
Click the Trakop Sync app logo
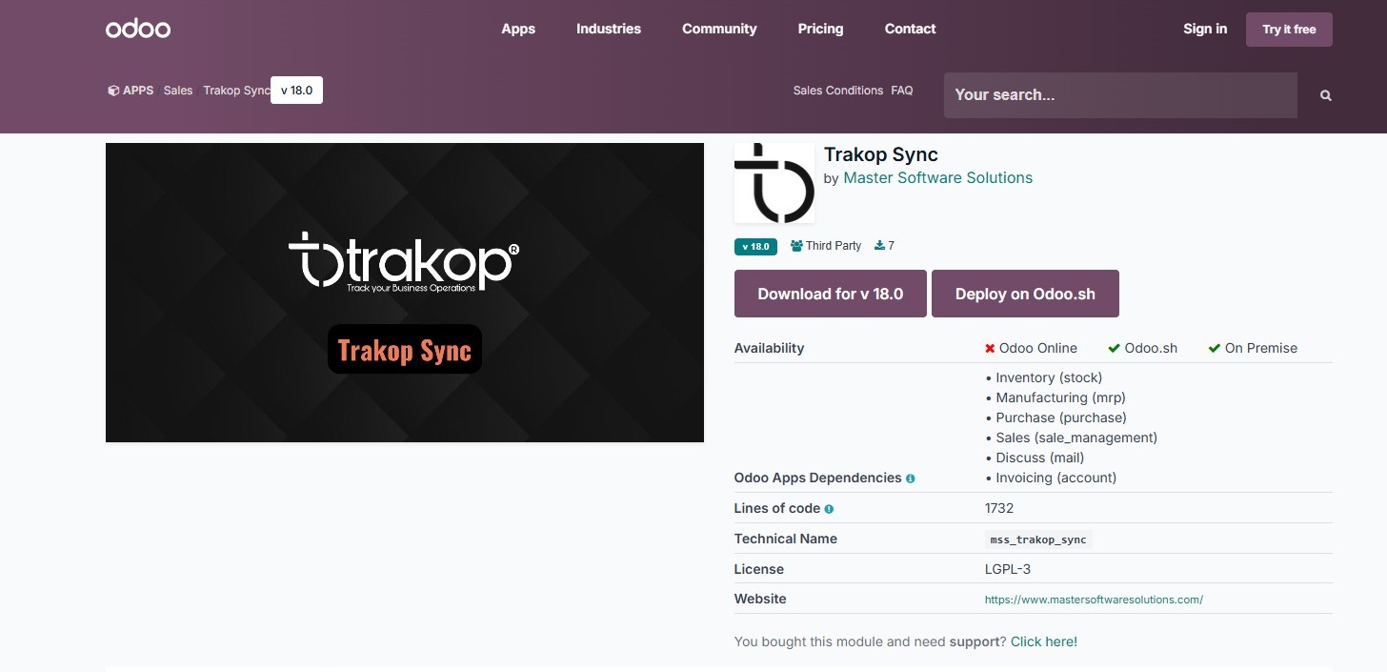click(774, 183)
